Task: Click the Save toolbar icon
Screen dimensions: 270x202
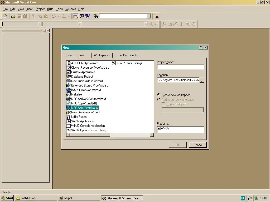Action: [20, 16]
